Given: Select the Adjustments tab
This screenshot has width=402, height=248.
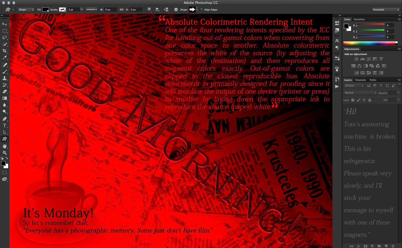Looking at the screenshot, I should [x=352, y=49].
